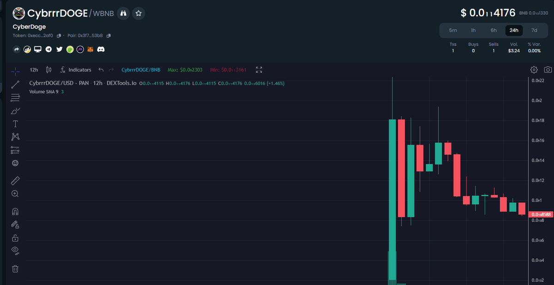Click the CybrrrDOGE token logo
Viewport: 554px width, 285px height.
19,13
